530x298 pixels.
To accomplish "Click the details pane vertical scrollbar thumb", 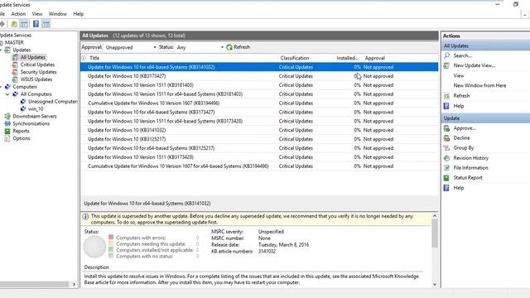I will click(435, 233).
